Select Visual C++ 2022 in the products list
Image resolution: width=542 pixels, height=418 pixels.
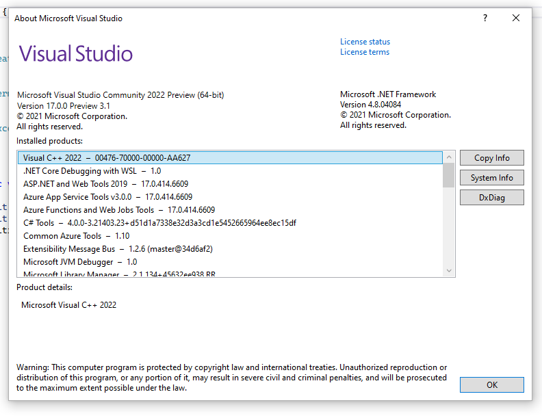coord(230,158)
